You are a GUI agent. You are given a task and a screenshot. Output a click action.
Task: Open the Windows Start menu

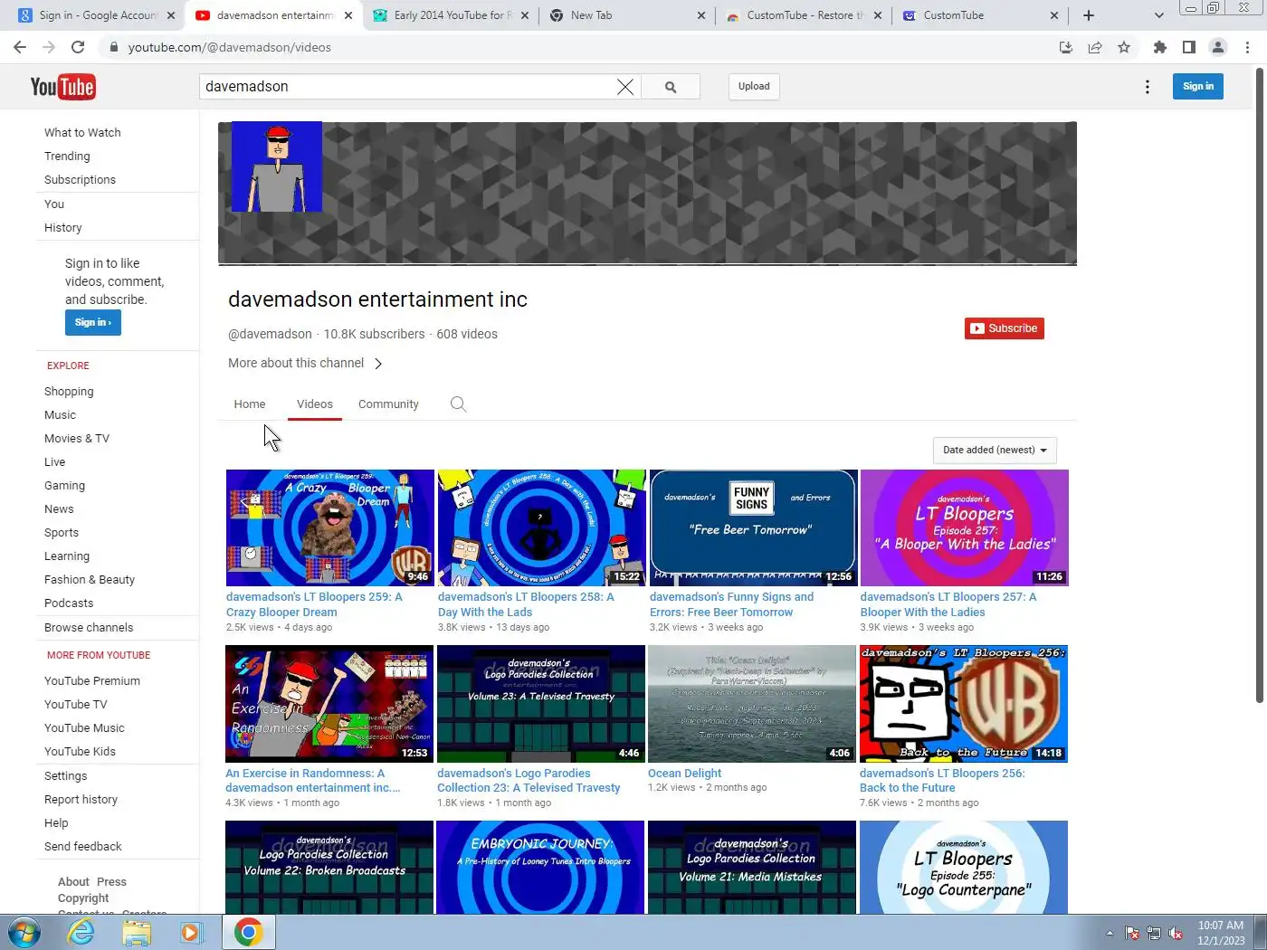[24, 932]
